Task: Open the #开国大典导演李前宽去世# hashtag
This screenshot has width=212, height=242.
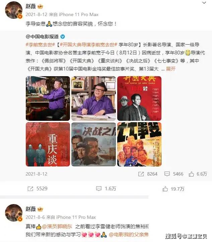Action: [x=89, y=45]
